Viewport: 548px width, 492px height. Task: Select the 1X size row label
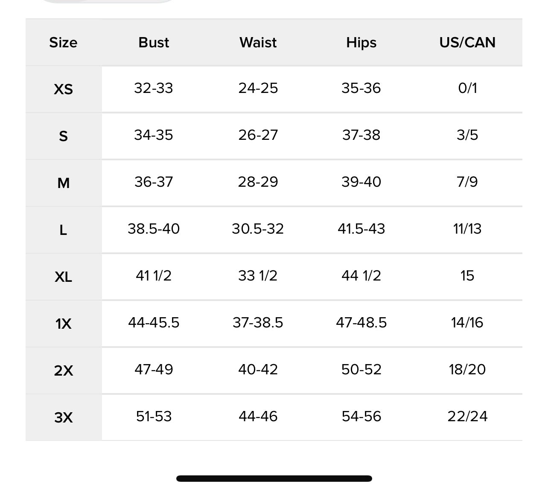(63, 324)
